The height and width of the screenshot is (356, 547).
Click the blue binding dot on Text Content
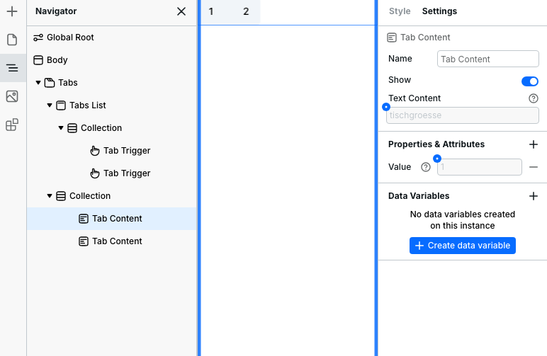point(386,107)
